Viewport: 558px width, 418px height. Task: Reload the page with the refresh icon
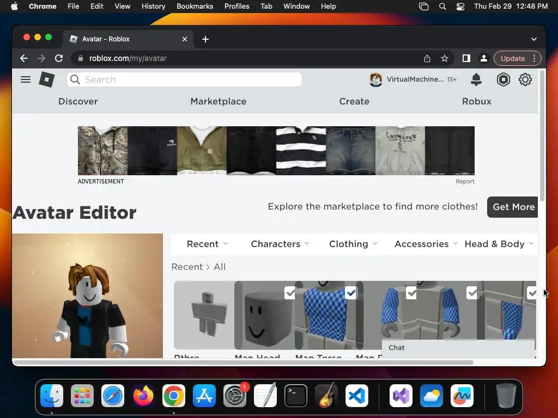click(59, 58)
